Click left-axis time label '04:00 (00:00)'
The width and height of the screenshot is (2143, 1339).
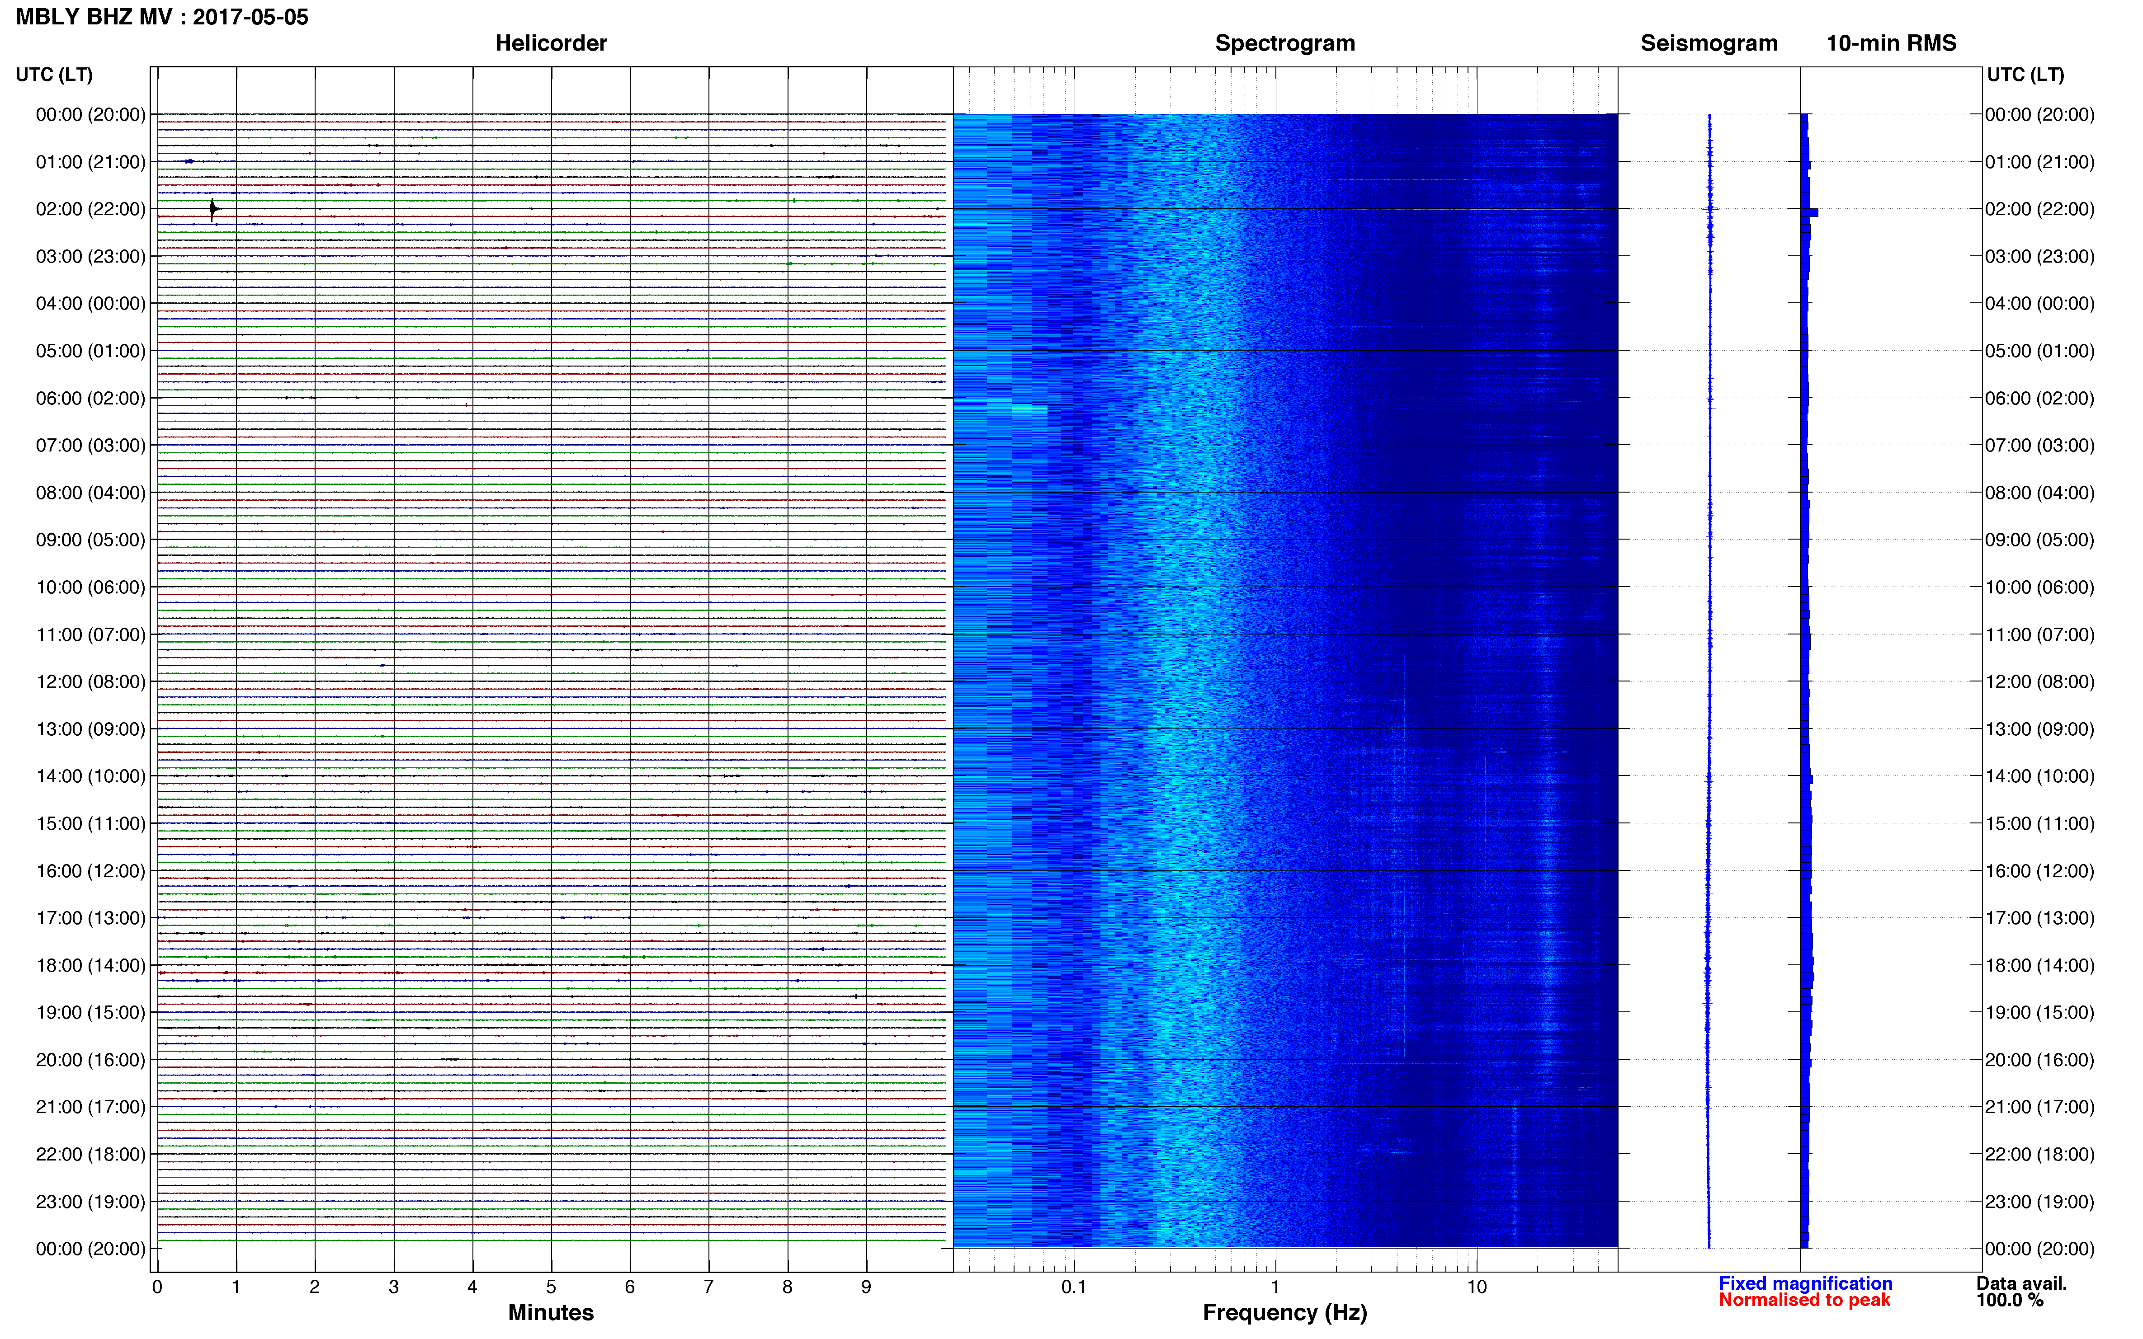point(90,304)
